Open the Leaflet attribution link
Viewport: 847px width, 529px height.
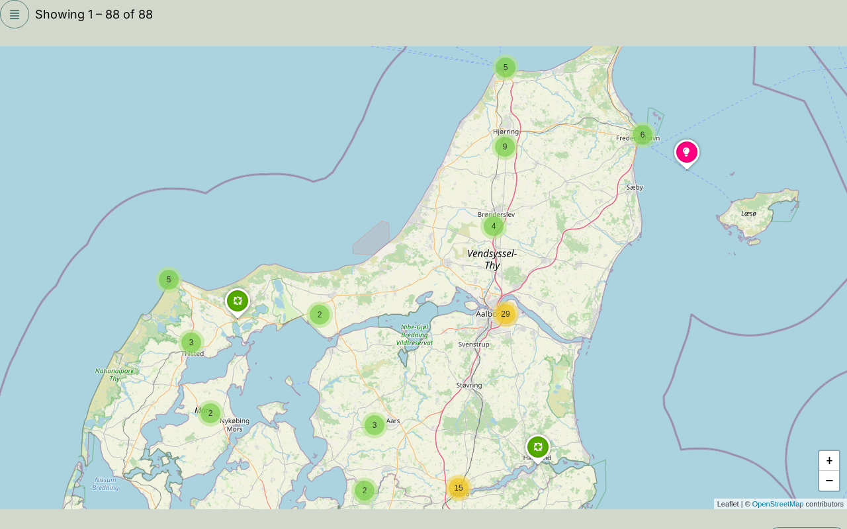point(728,504)
